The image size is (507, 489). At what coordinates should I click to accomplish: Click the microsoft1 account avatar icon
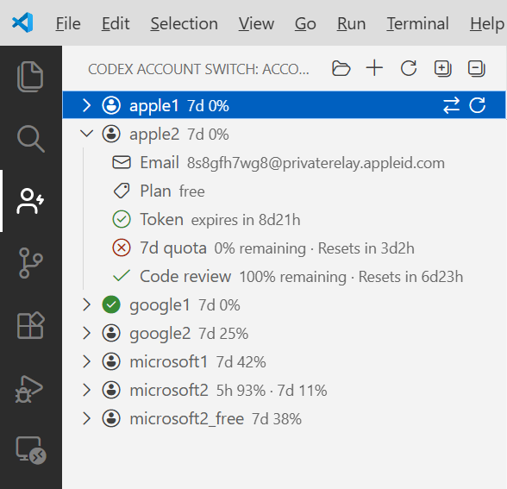pos(111,361)
